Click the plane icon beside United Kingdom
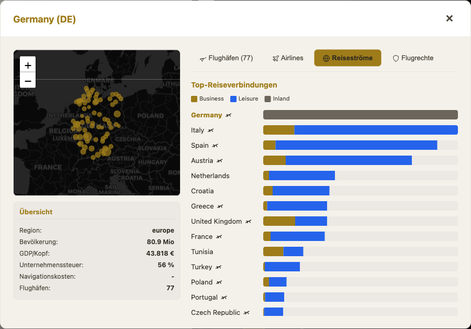Image resolution: width=471 pixels, height=329 pixels. click(x=248, y=221)
